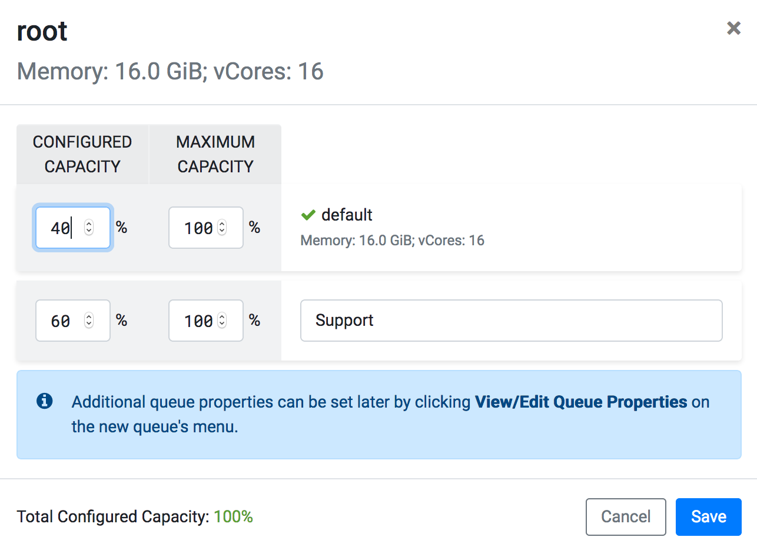Click the root queue title
The width and height of the screenshot is (757, 547).
click(42, 31)
